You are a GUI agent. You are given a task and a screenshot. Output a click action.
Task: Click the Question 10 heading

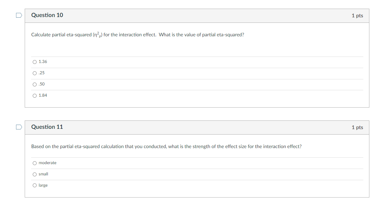[47, 15]
